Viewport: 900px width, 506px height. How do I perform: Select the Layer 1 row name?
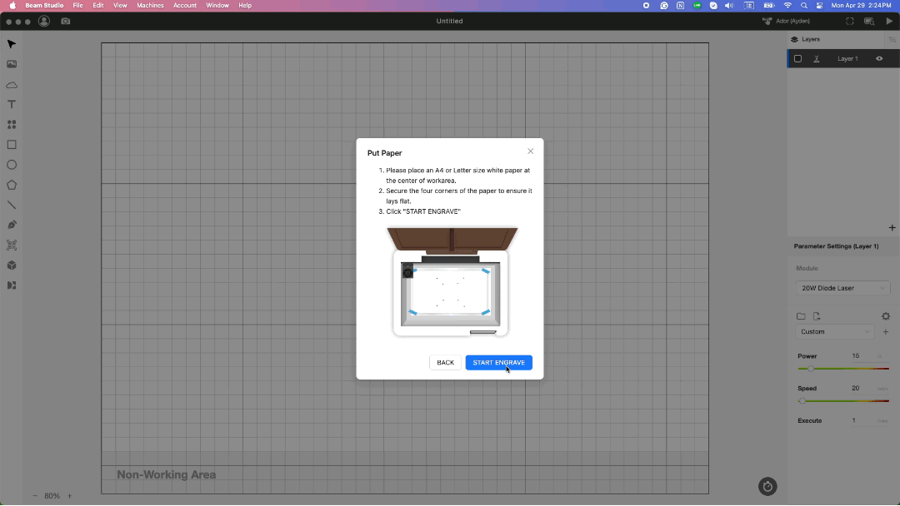click(847, 58)
